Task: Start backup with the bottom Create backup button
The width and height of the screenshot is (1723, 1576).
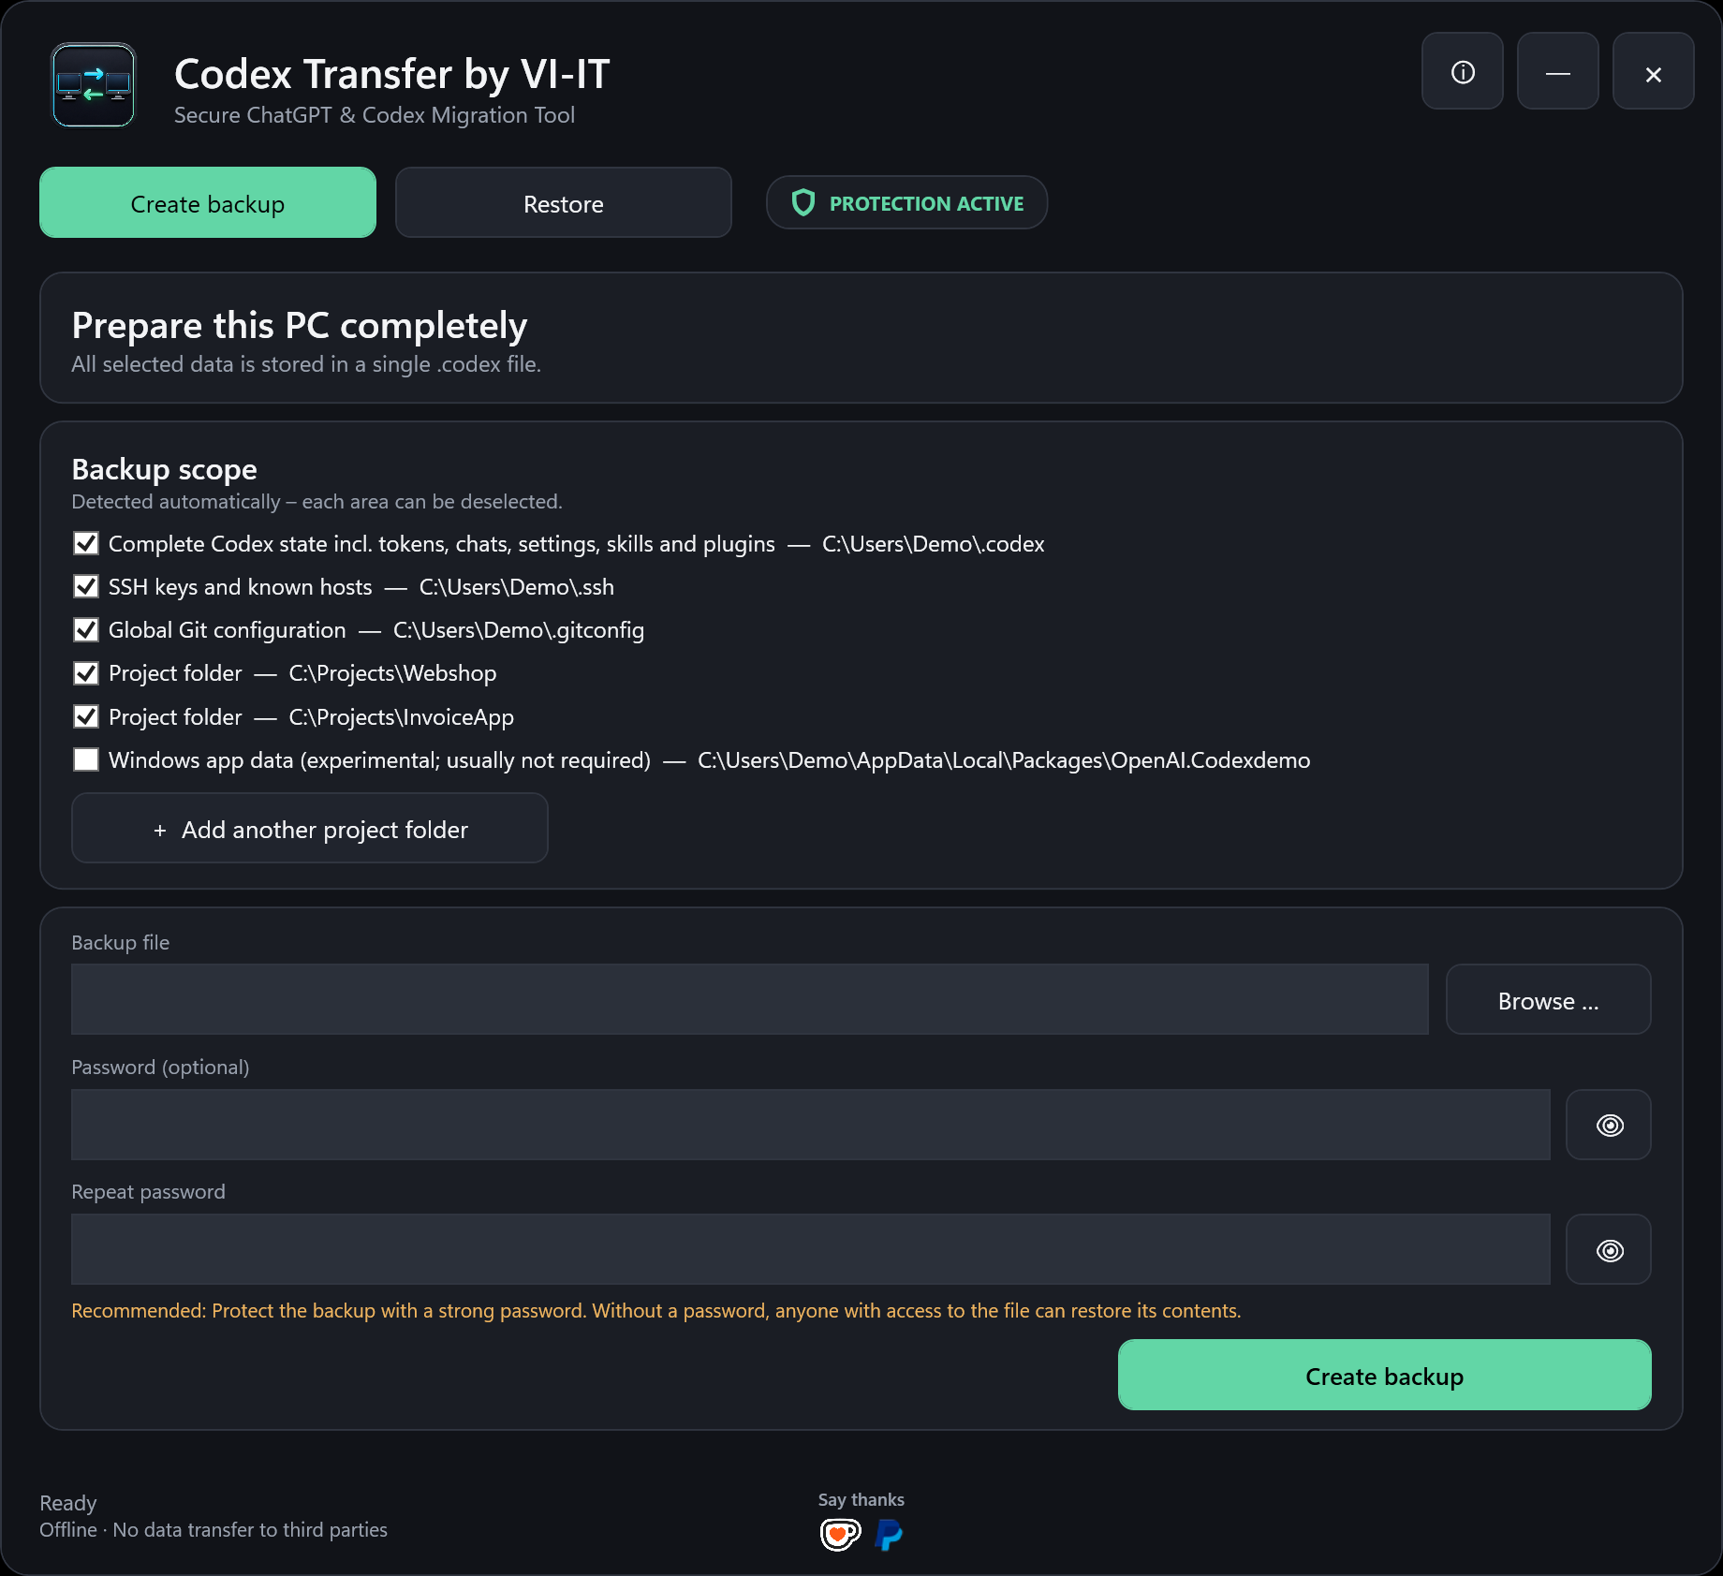Action: pos(1384,1376)
